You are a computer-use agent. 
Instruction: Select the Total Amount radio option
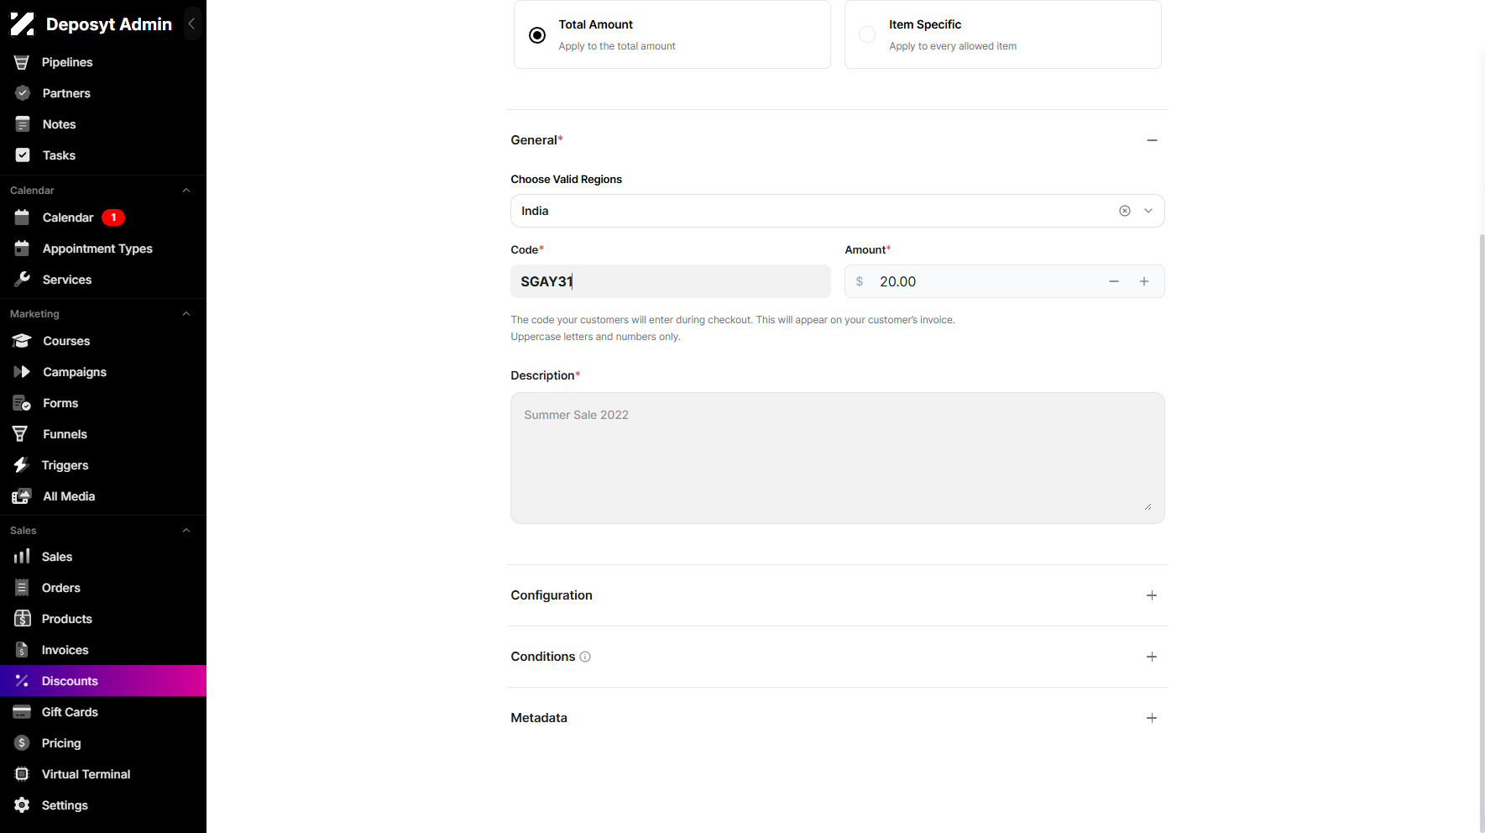[x=537, y=35]
